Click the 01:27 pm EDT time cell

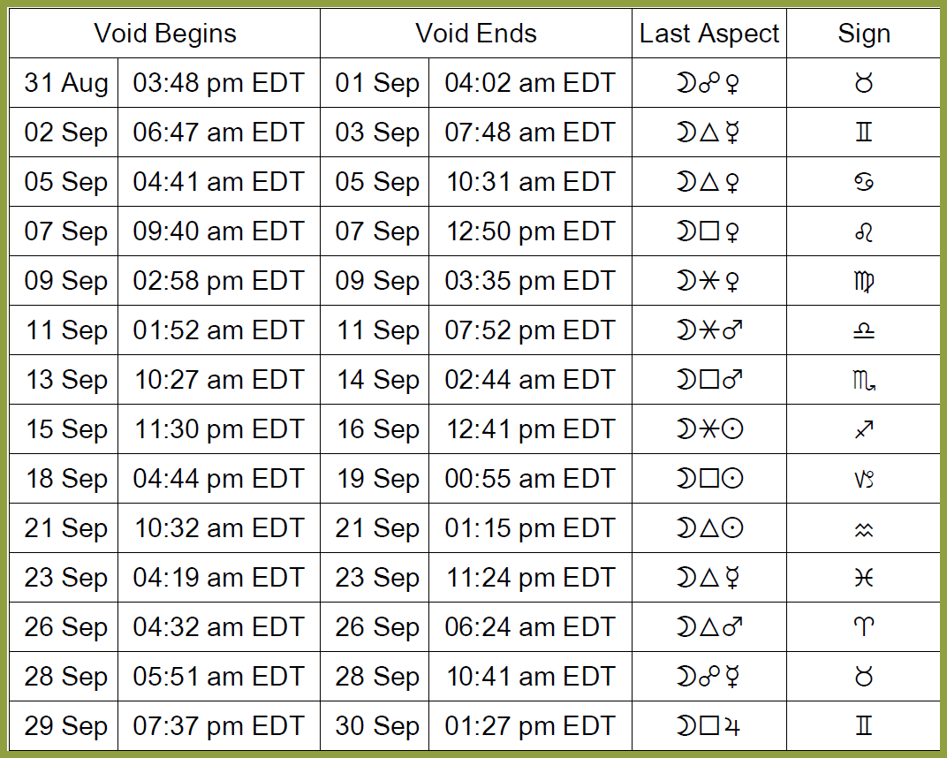[x=530, y=725]
